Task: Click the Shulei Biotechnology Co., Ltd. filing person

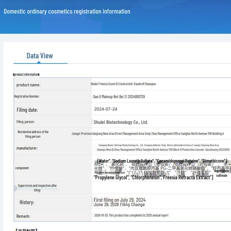Action: (121, 122)
